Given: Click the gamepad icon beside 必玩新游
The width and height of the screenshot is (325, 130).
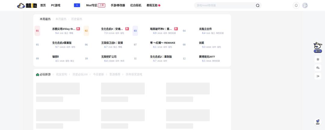Looking at the screenshot, I should [38, 74].
